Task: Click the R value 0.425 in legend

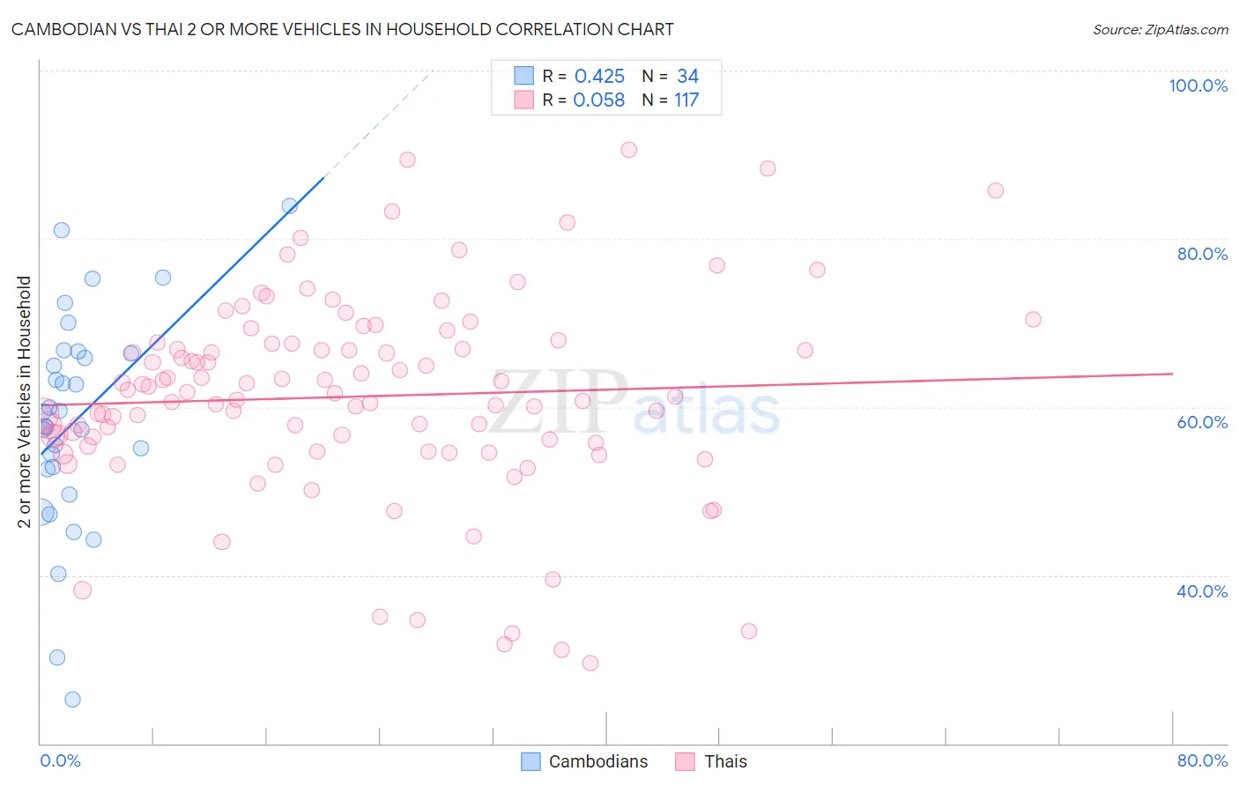Action: point(599,76)
